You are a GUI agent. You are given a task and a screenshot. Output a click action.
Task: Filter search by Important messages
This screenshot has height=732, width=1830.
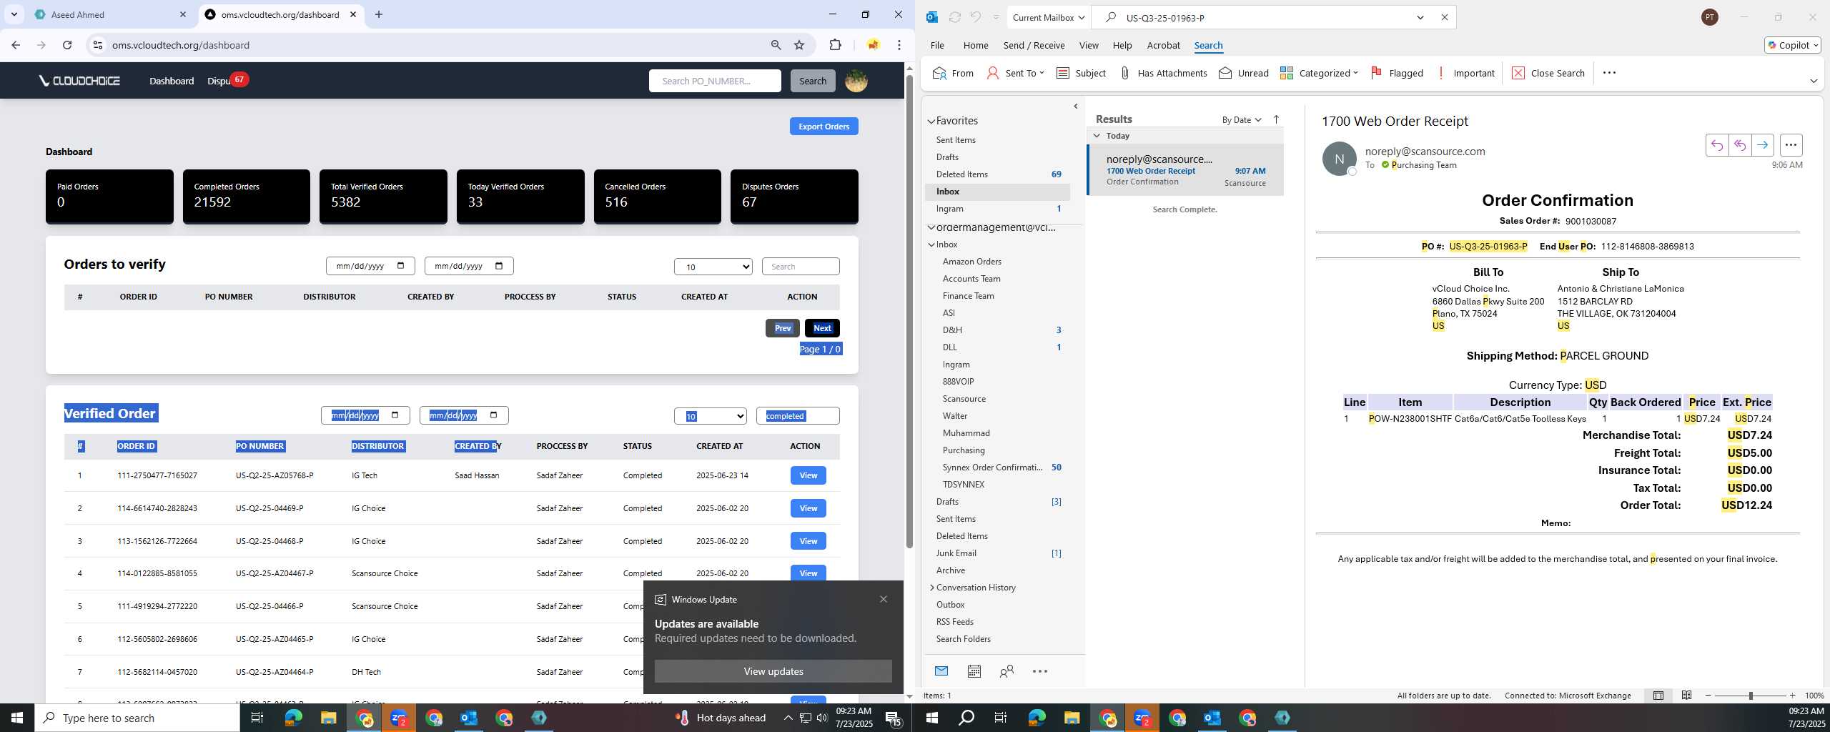tap(1465, 73)
